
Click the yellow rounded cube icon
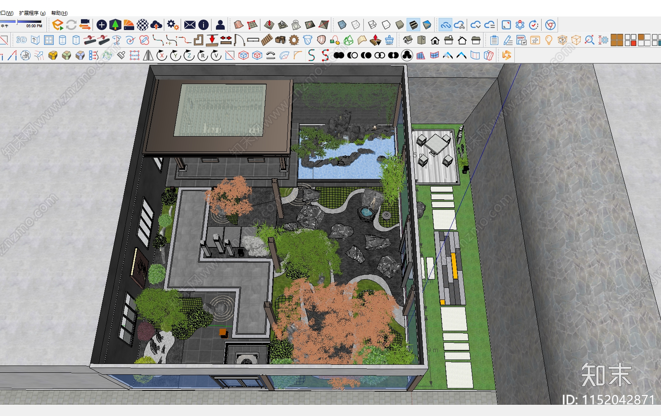point(53,55)
